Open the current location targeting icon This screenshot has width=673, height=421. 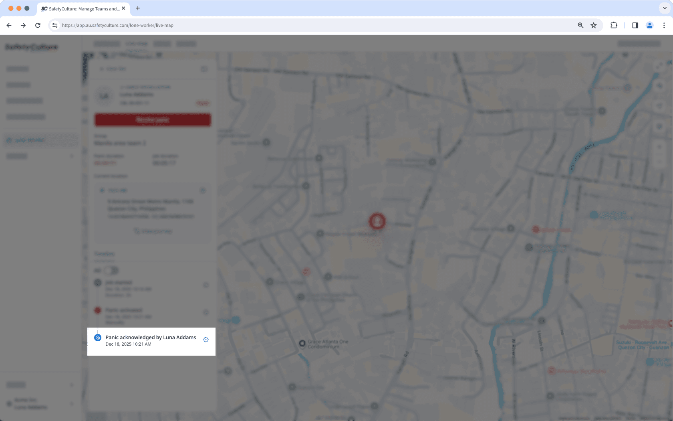pyautogui.click(x=203, y=190)
